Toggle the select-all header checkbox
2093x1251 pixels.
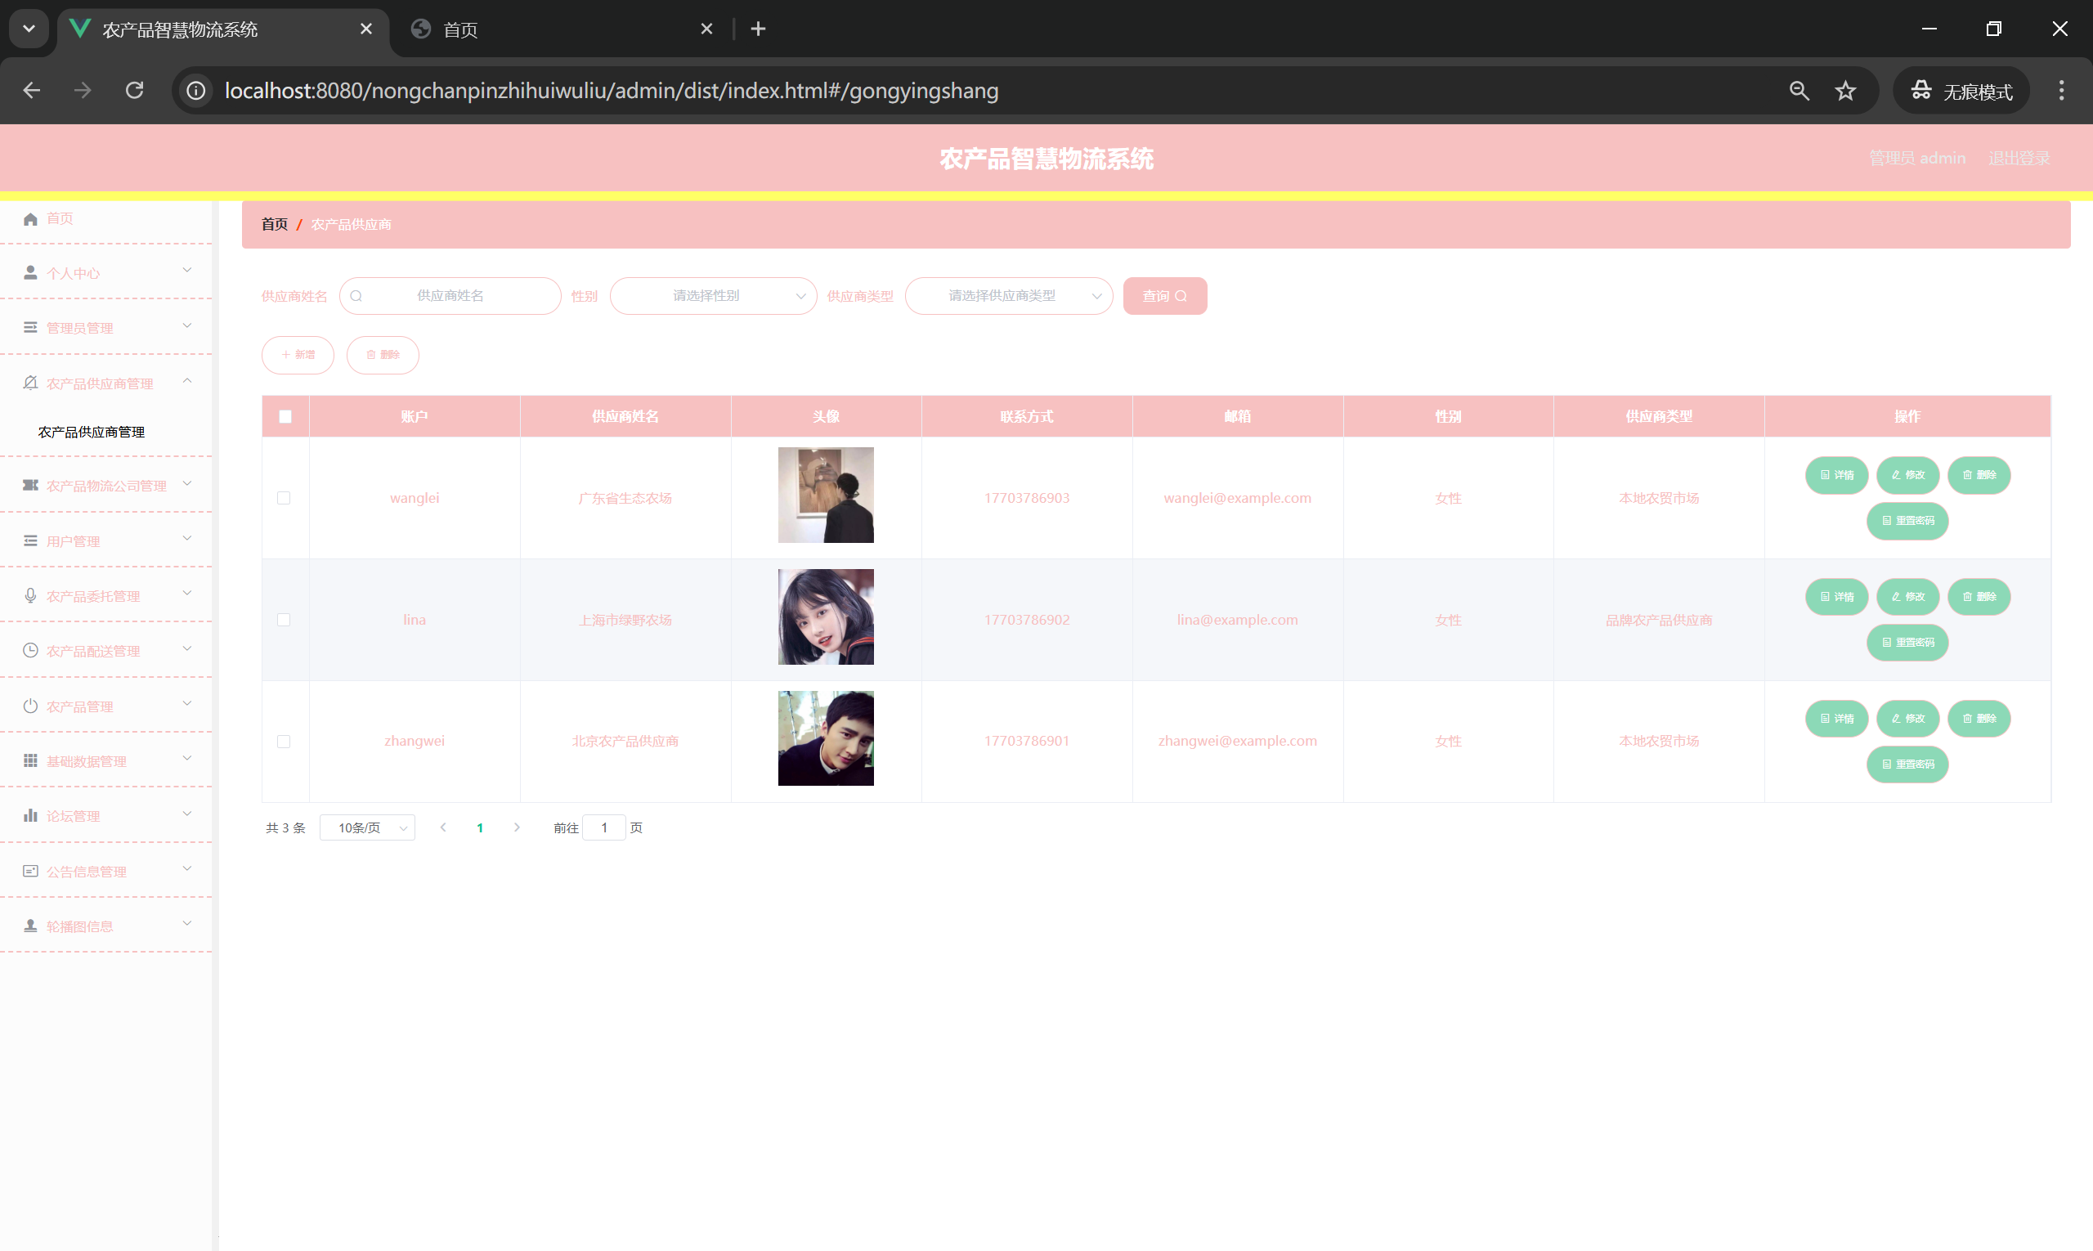click(286, 416)
